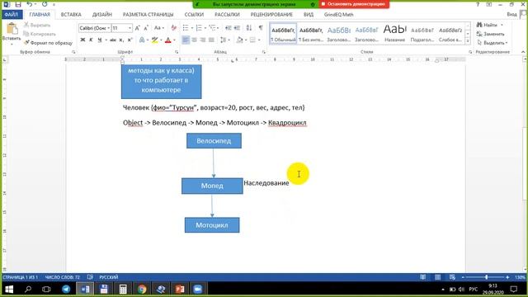
Task: Expand the Styles gallery more arrow
Action: 468,40
